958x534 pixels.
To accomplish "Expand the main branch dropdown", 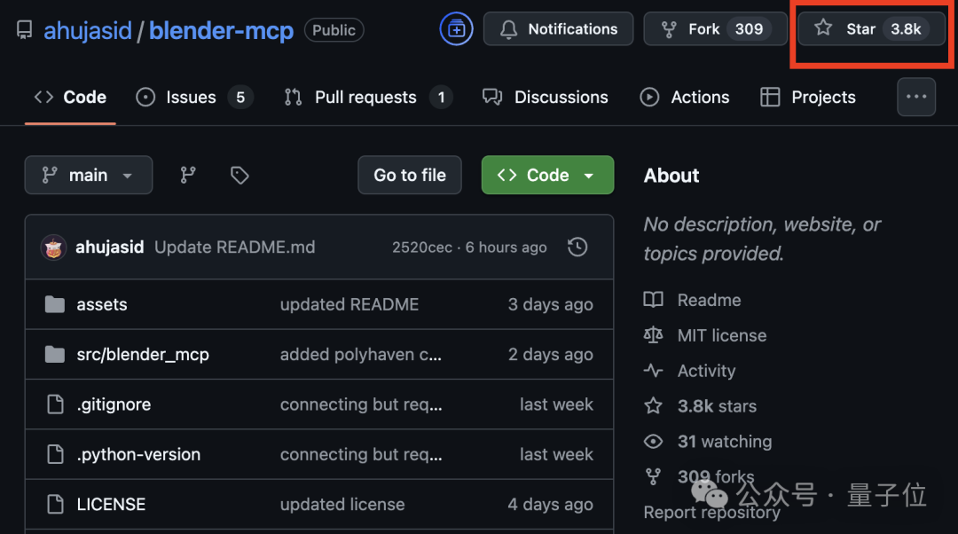I will tap(88, 176).
